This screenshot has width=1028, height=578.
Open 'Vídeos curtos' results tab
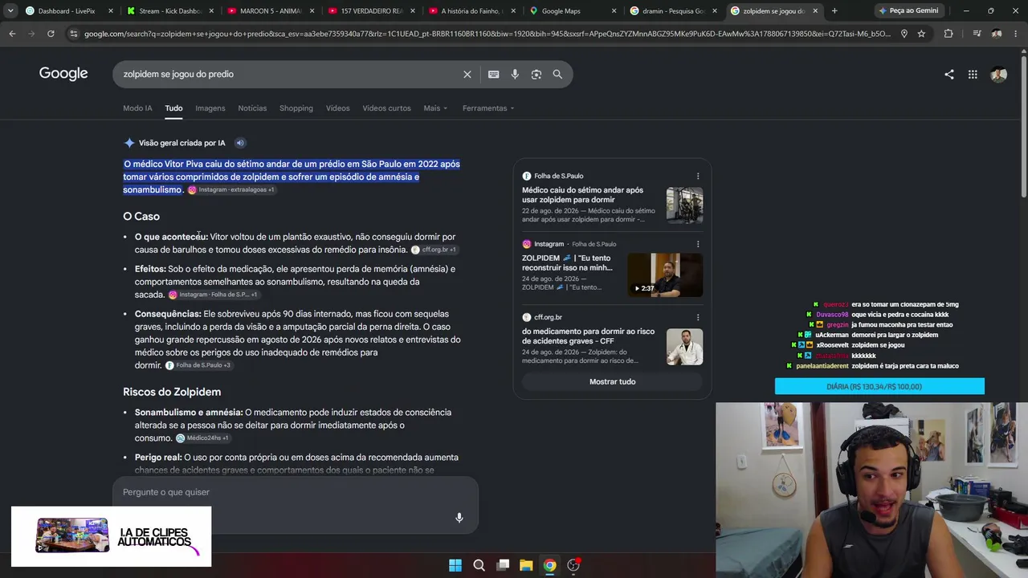[x=386, y=108]
